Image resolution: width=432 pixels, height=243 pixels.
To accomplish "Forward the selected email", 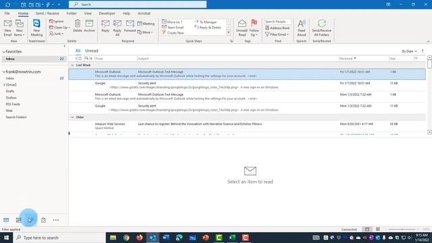I will [x=130, y=26].
